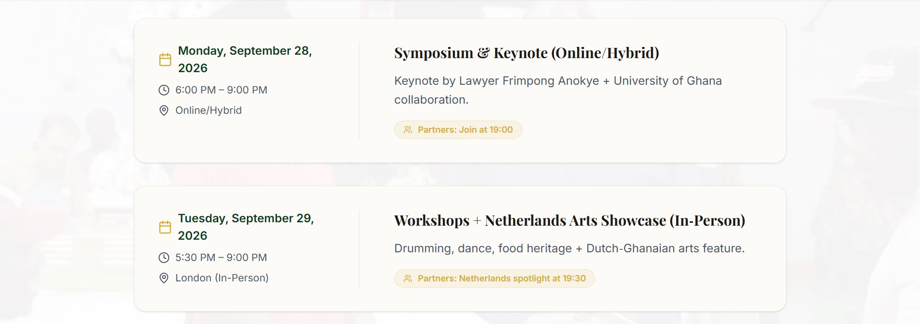This screenshot has width=920, height=324.
Task: Click the location pin beside London (In-Person)
Action: point(164,278)
